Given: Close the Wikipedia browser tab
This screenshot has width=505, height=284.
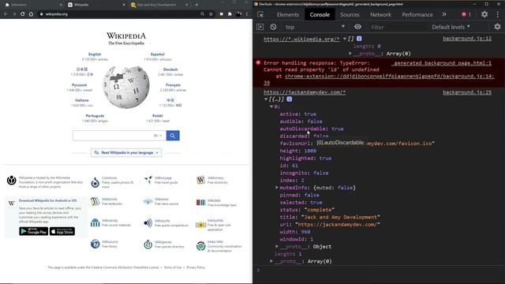Looking at the screenshot, I should tap(124, 5).
